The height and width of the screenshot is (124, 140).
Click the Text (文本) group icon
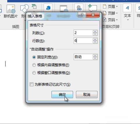click(127, 12)
